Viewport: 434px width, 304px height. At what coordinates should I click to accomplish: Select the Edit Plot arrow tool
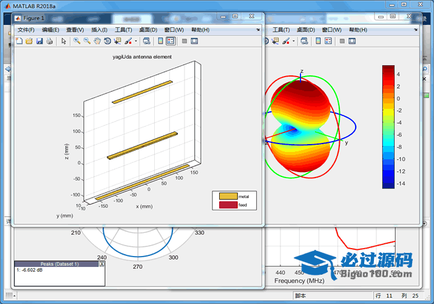coord(64,41)
